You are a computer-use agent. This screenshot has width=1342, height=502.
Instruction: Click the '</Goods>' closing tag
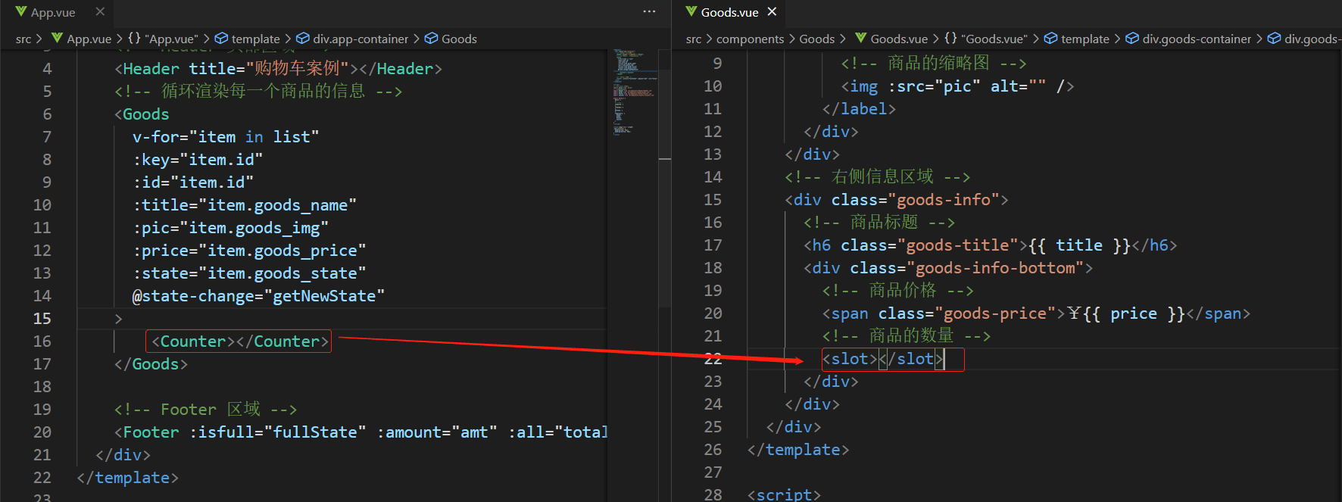coord(151,364)
